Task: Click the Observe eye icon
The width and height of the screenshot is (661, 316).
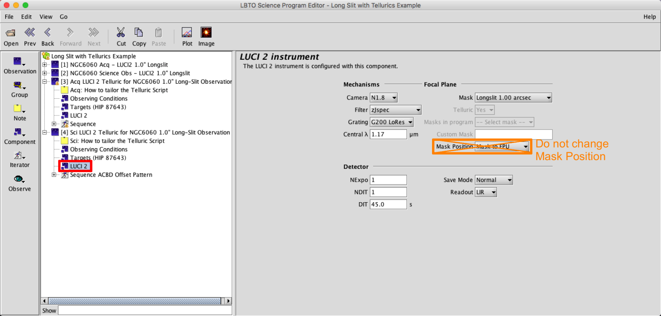Action: click(x=20, y=179)
